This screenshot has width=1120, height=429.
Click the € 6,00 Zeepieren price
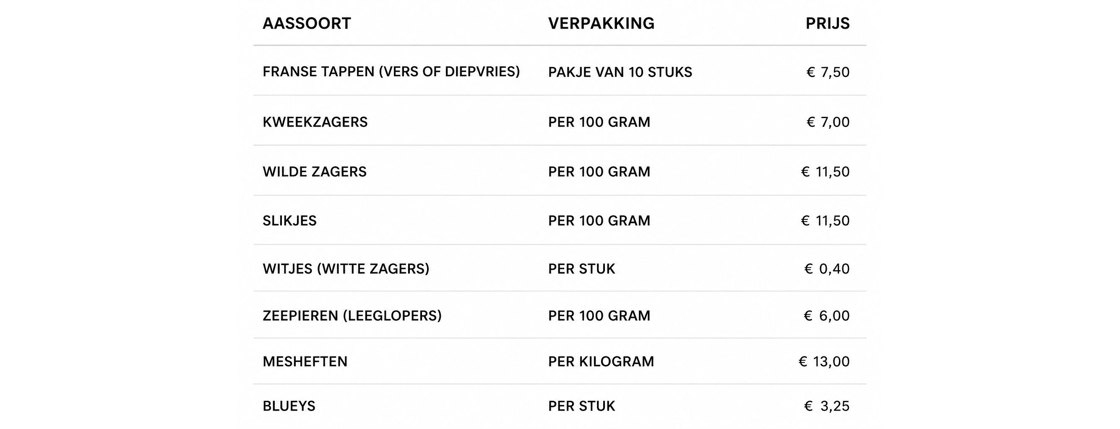(827, 315)
